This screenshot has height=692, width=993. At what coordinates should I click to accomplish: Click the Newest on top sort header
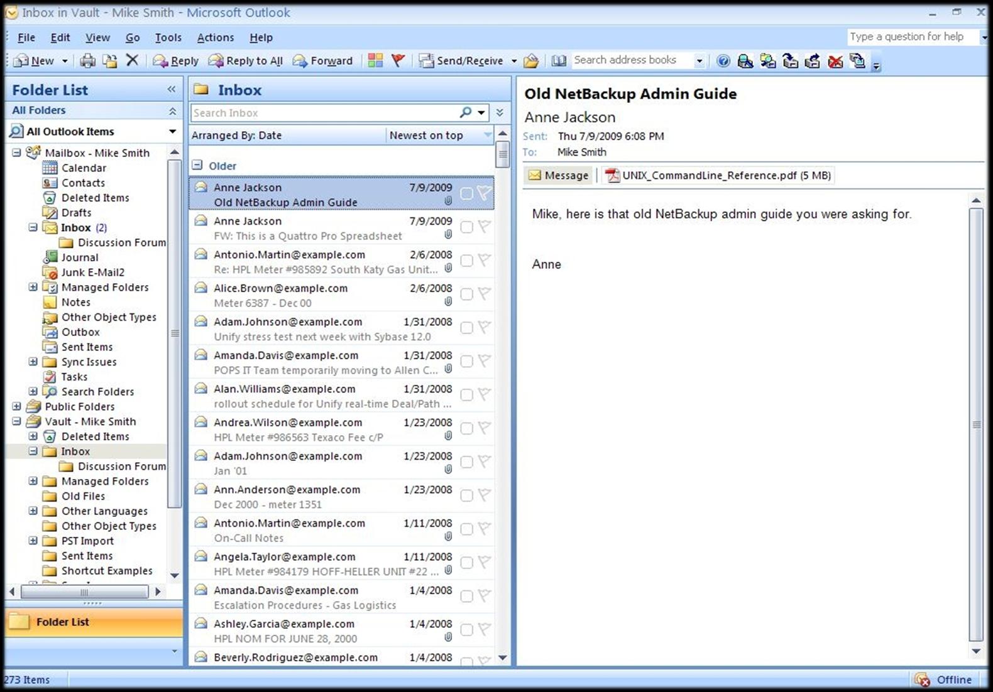(440, 135)
